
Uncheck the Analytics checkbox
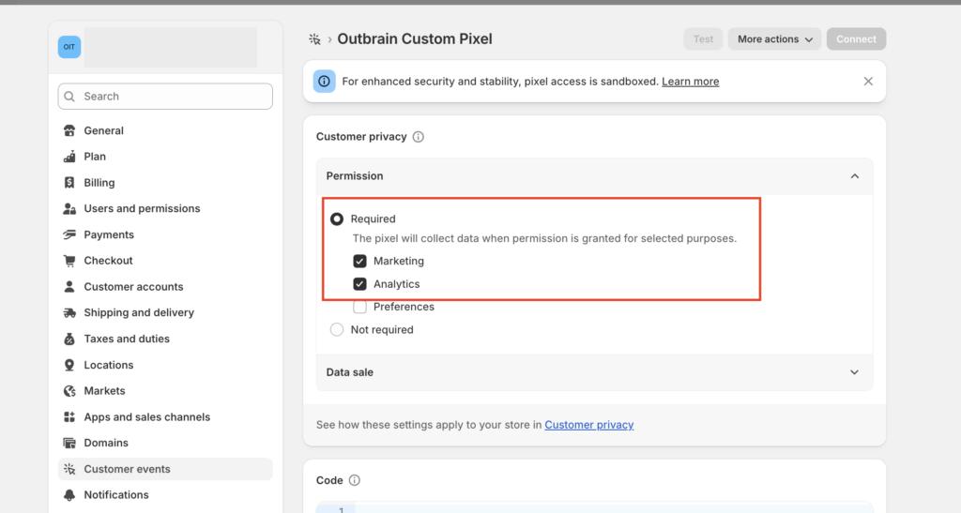360,284
